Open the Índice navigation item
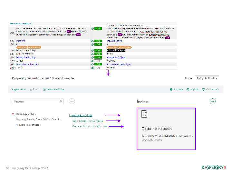 34,89
